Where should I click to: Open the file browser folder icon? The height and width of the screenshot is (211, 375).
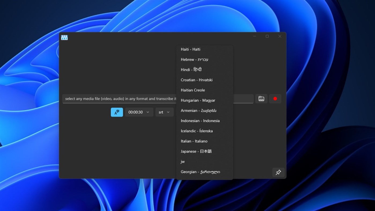pos(261,99)
